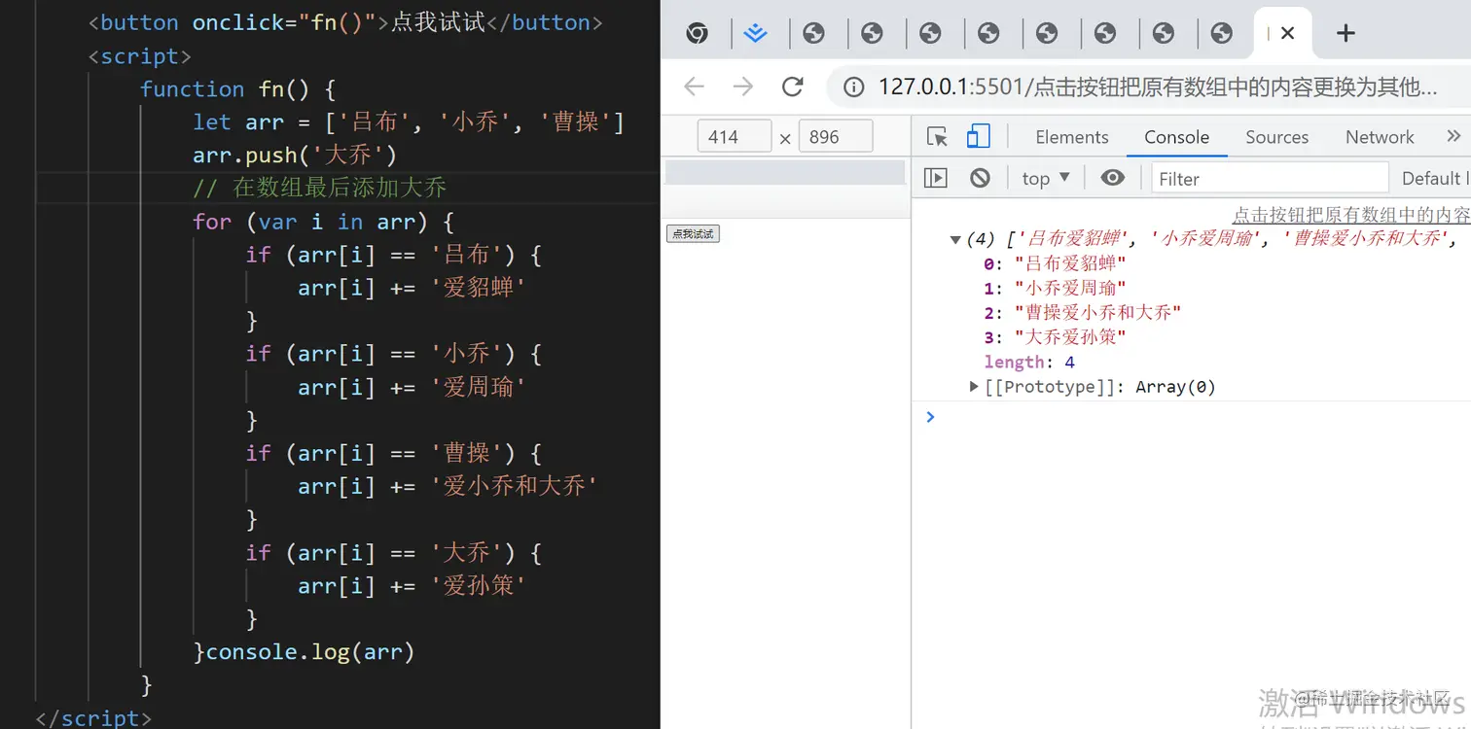Open the Elements panel
Image resolution: width=1471 pixels, height=729 pixels.
click(x=1072, y=137)
